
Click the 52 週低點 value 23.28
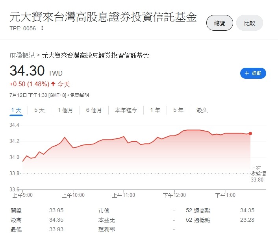247,220
